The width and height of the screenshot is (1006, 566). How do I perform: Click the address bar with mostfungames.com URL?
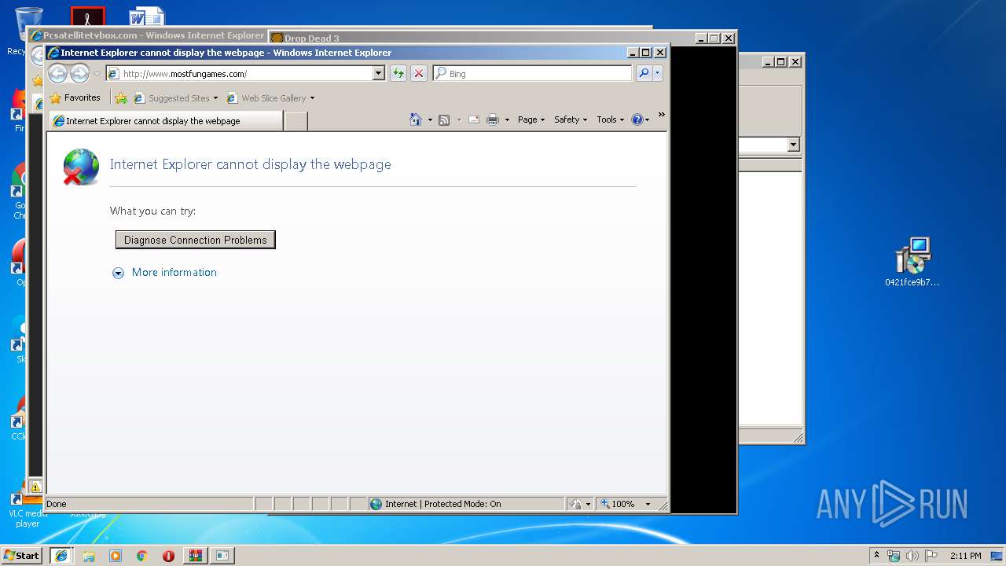pos(239,74)
